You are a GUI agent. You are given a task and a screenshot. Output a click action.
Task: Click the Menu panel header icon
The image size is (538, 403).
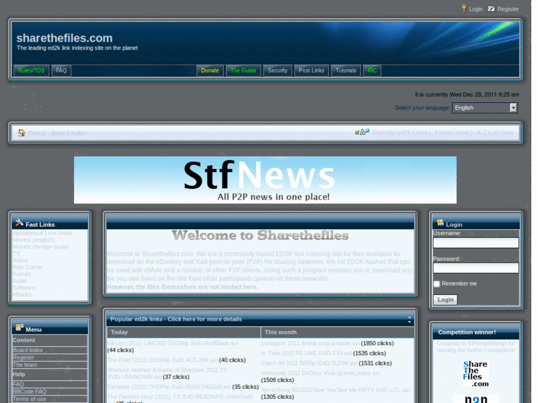click(20, 327)
